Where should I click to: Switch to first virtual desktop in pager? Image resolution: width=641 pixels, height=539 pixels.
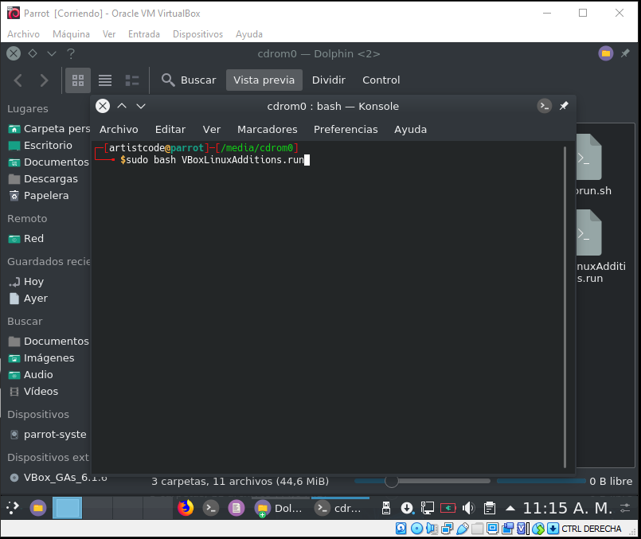pos(67,508)
